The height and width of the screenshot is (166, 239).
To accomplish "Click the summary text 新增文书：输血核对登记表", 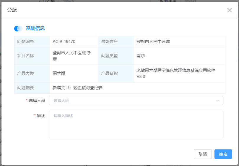I will coord(77,88).
